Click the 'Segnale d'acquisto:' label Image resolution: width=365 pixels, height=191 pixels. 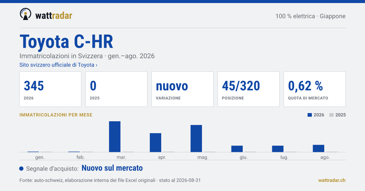pos(53,169)
